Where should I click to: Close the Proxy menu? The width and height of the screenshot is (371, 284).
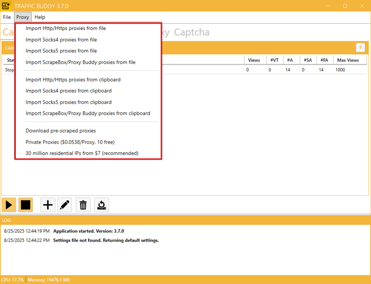(23, 17)
